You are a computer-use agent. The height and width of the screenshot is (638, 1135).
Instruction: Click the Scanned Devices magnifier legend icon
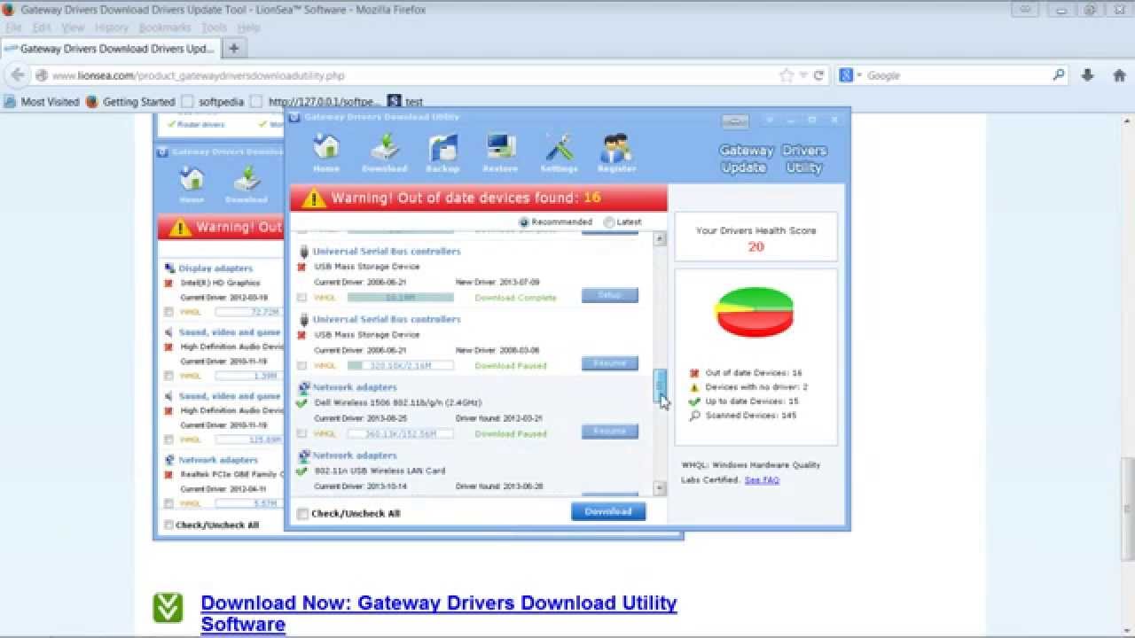pyautogui.click(x=694, y=416)
